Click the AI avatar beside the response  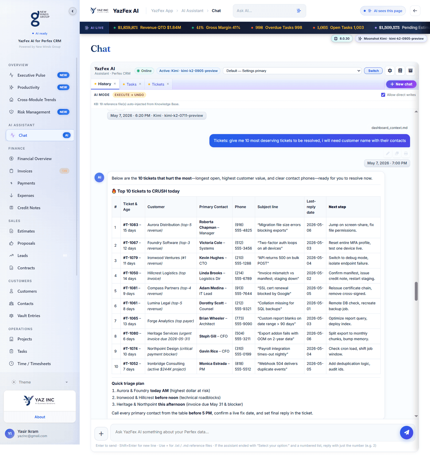tap(99, 177)
